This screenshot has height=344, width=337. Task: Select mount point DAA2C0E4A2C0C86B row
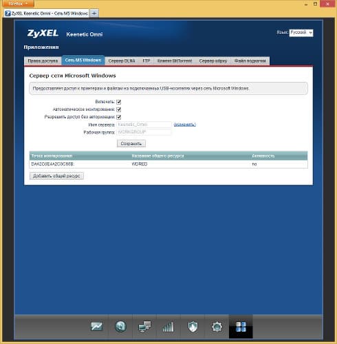[168, 164]
